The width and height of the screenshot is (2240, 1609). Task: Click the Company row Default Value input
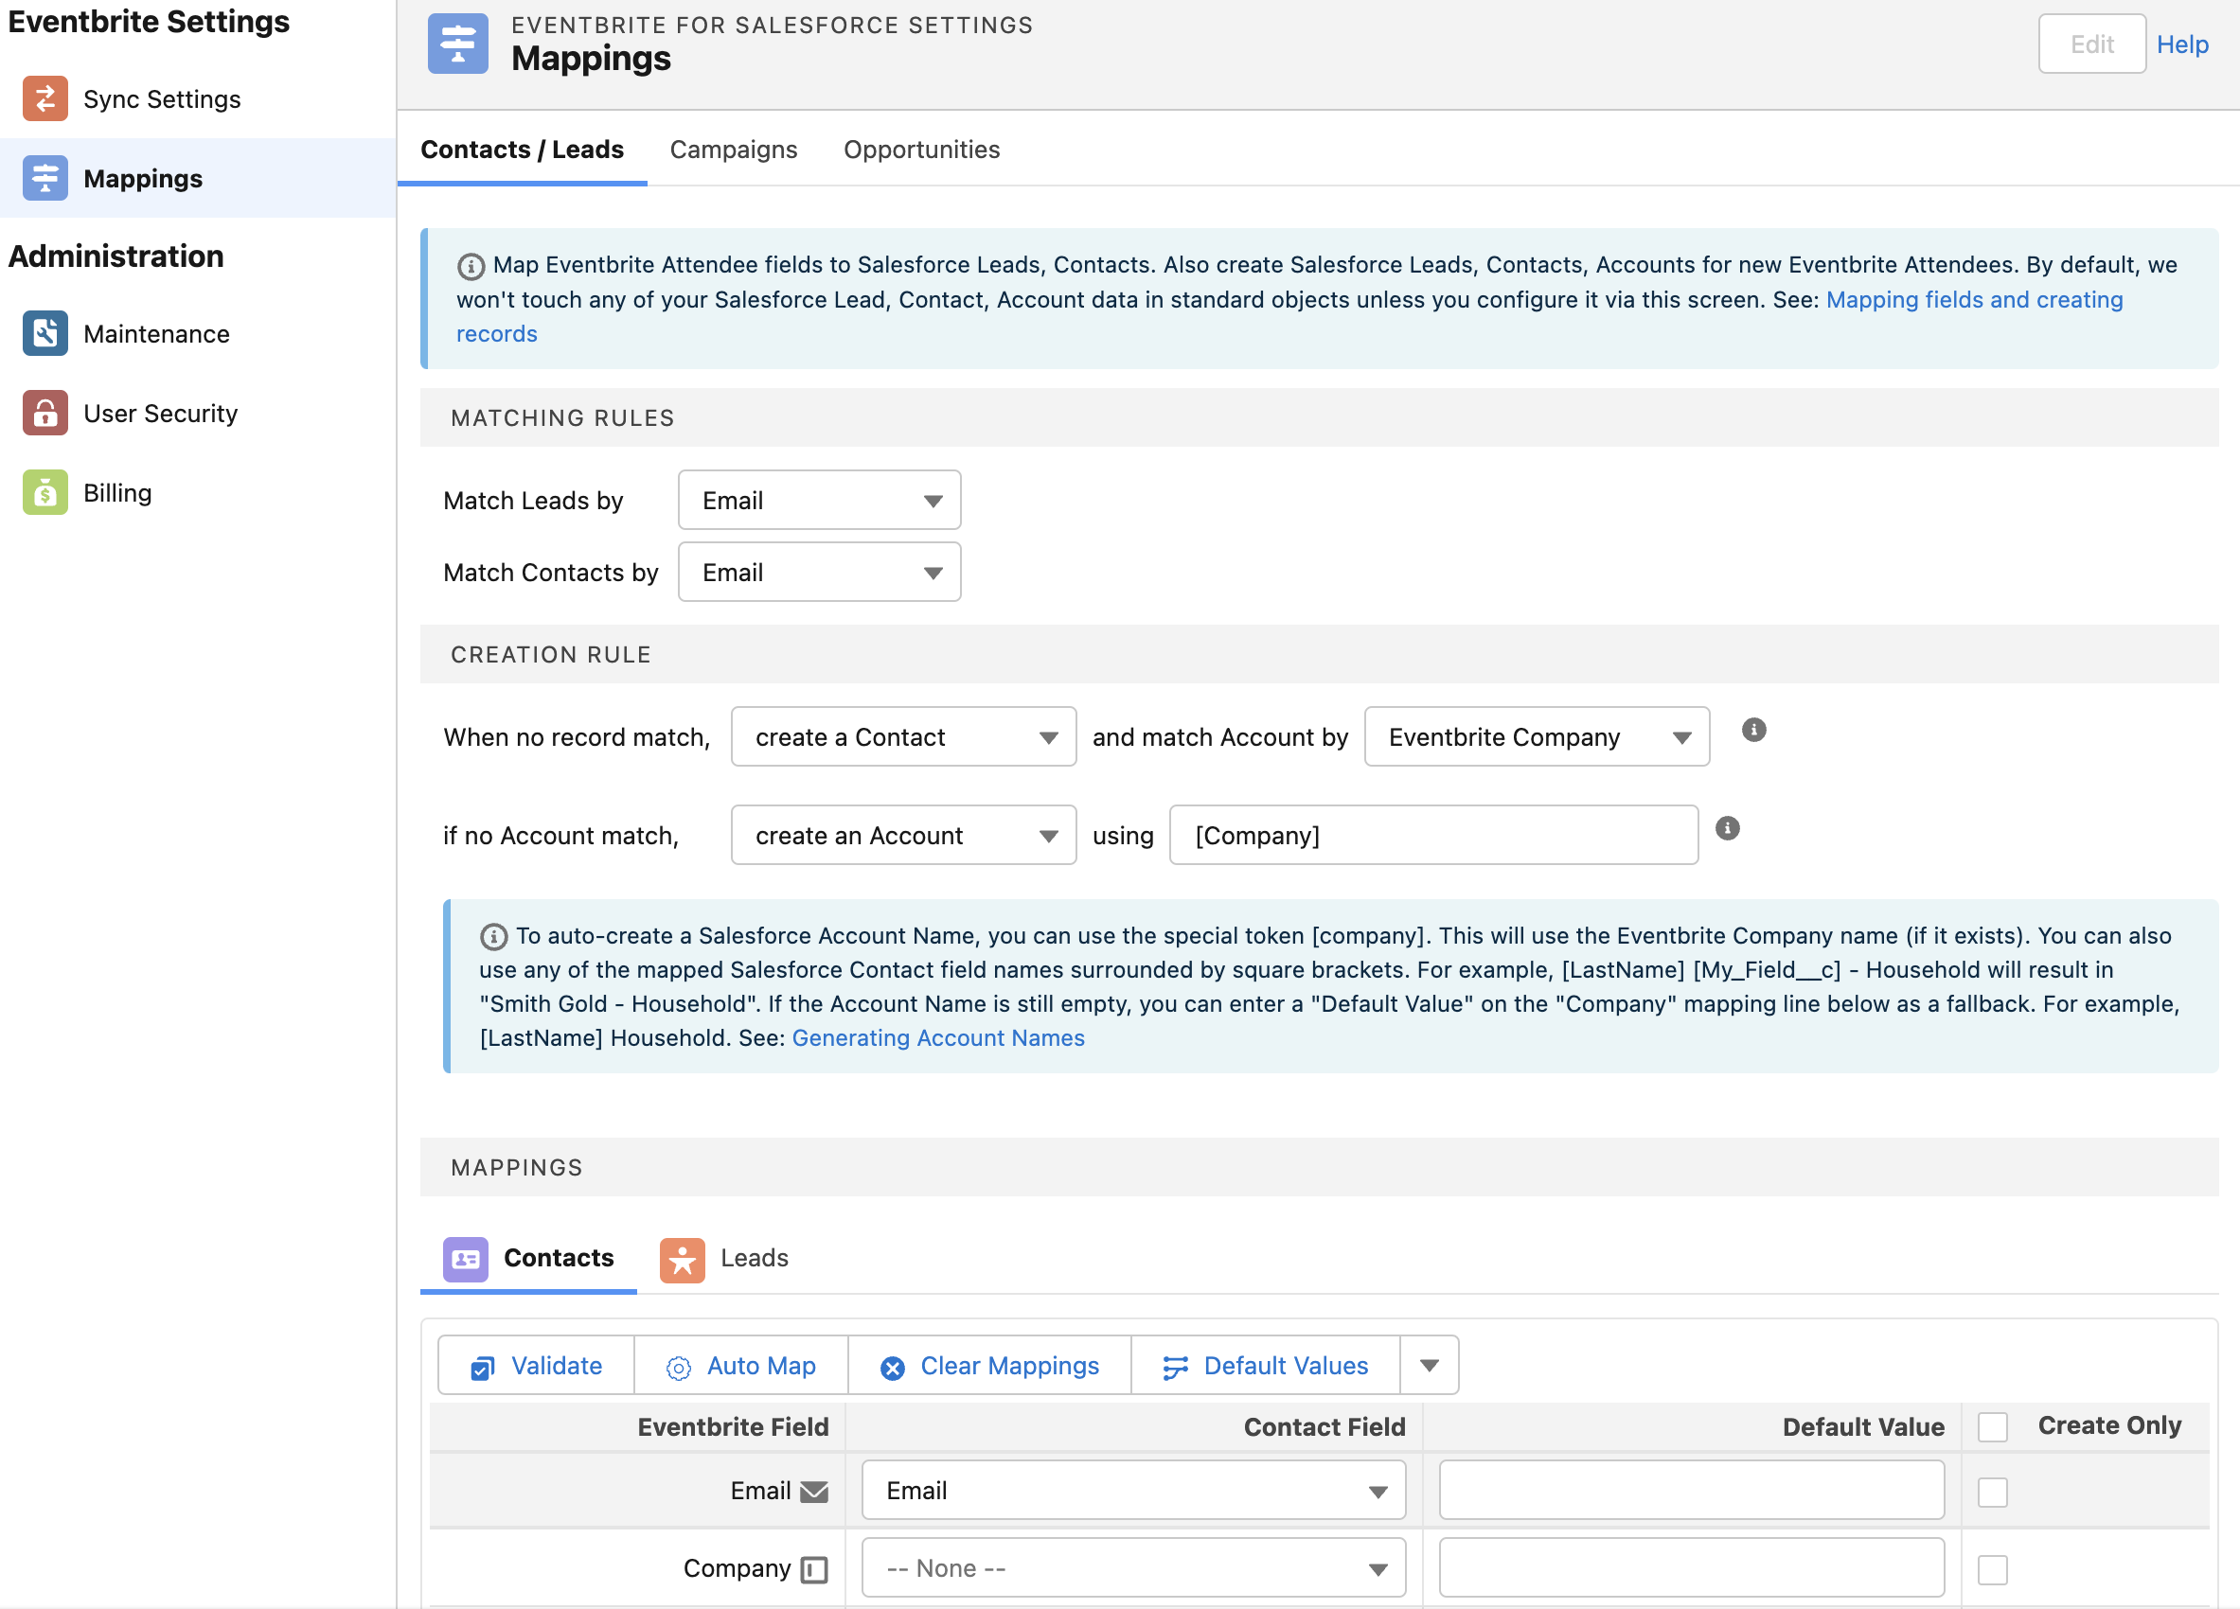pos(1691,1567)
